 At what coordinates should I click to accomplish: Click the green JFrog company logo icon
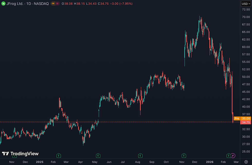3,4
